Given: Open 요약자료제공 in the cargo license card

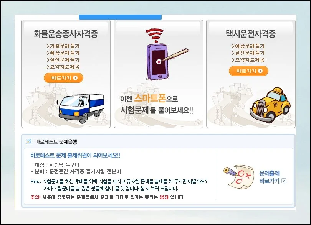Looking at the screenshot, I should [x=63, y=67].
